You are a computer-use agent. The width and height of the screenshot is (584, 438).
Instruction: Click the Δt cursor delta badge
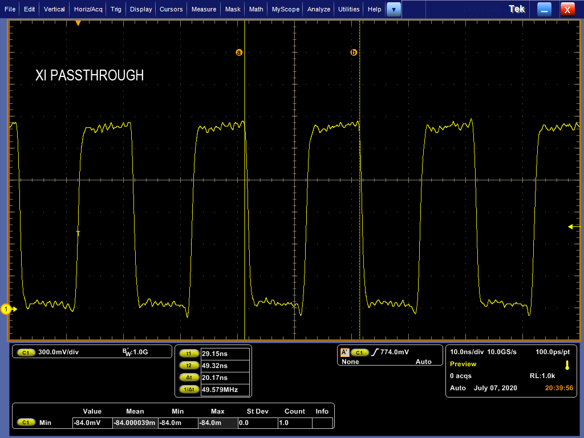[x=189, y=378]
